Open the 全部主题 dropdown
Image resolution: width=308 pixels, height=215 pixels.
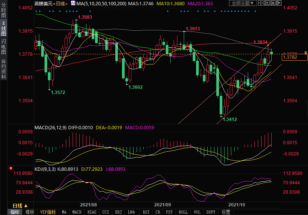(x=243, y=3)
